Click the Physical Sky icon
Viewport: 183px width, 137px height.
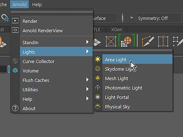click(x=98, y=106)
